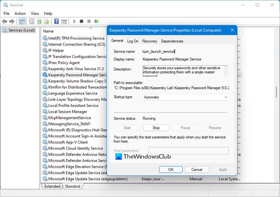Click gear icon beside Microsoft Cloud Identity Service
Viewport: 280px width, 197px height.
point(45,148)
